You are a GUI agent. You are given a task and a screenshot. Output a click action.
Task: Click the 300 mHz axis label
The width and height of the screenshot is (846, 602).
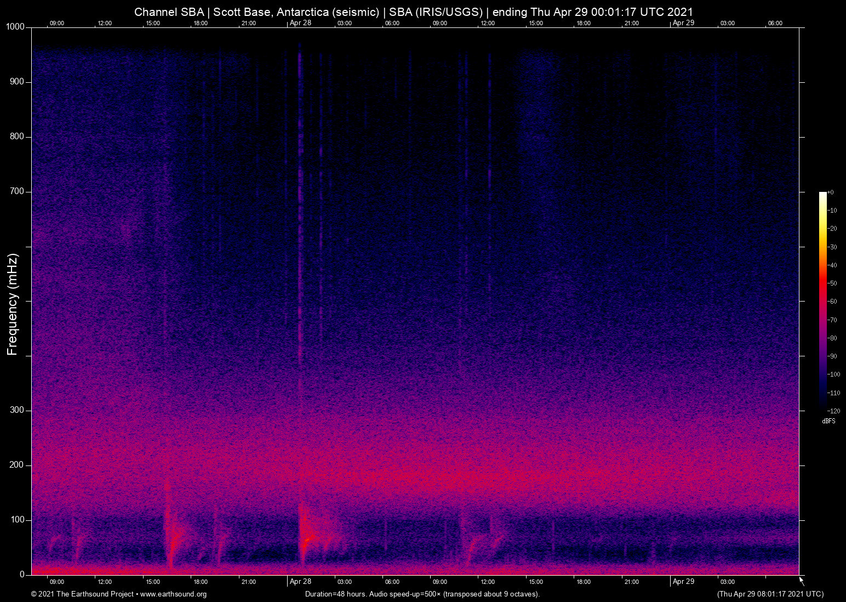(17, 410)
